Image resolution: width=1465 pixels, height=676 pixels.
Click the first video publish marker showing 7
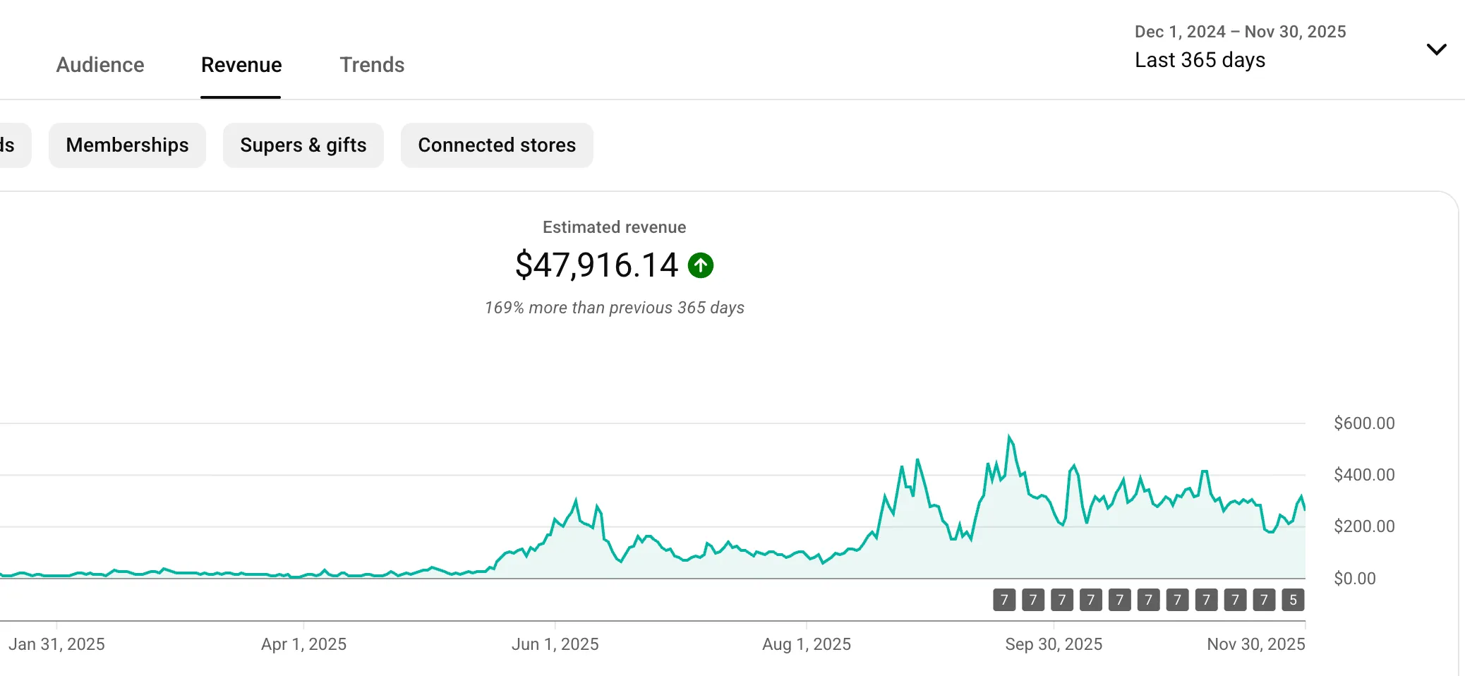pos(1003,600)
